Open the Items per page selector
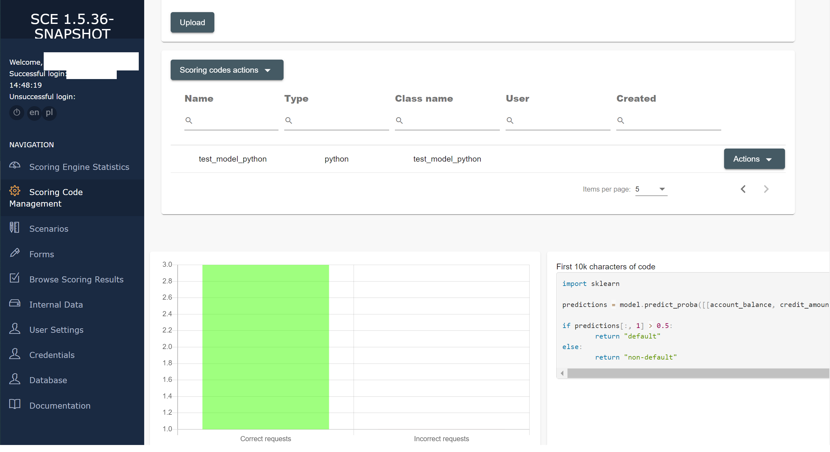Viewport: 830px width, 452px height. (651, 189)
